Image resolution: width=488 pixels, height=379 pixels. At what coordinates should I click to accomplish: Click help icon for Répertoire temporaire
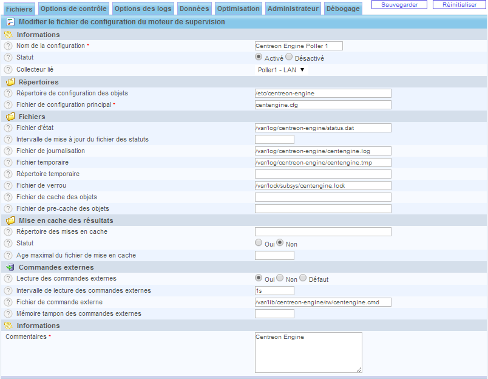click(8, 174)
